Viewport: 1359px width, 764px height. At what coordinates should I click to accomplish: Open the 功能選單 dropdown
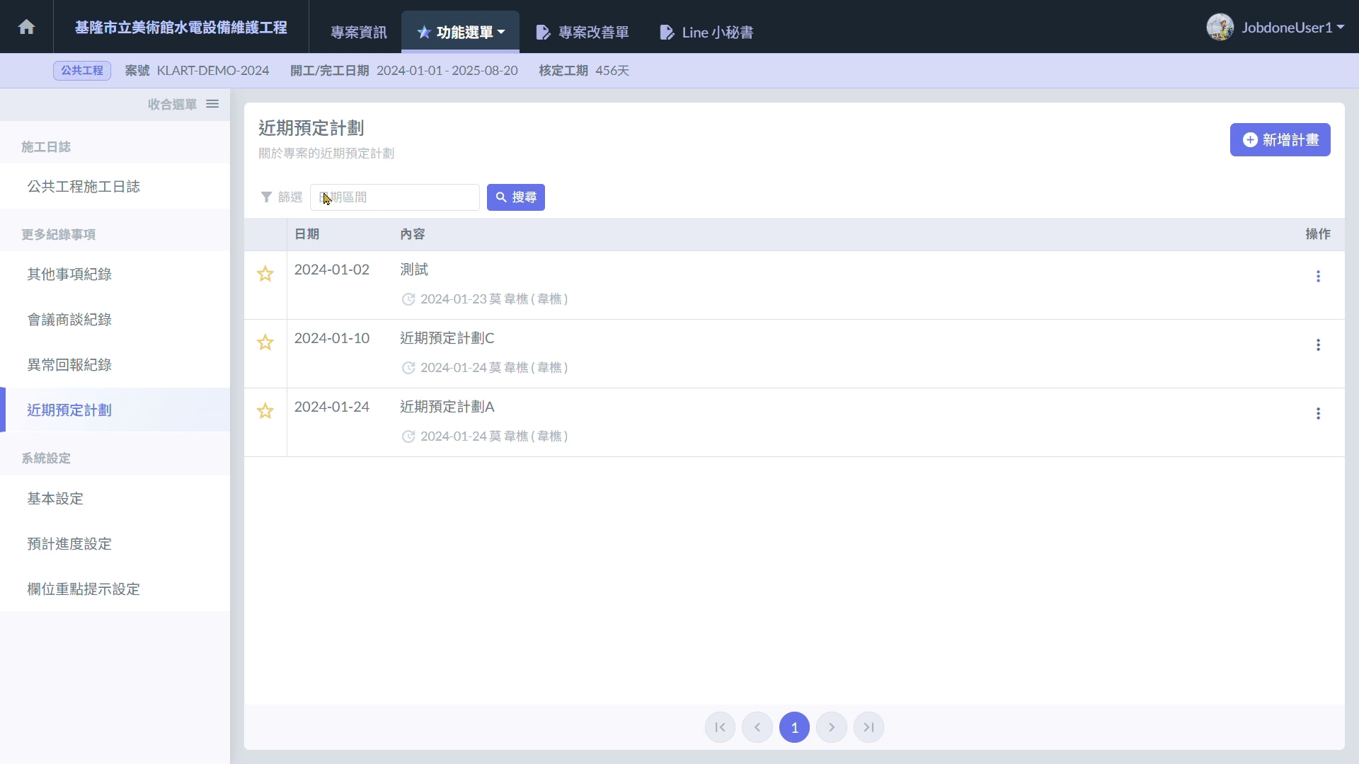[x=461, y=33]
